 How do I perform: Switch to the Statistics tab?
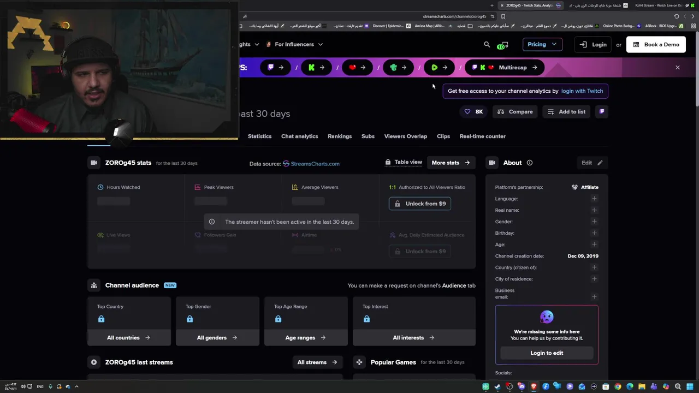tap(259, 136)
